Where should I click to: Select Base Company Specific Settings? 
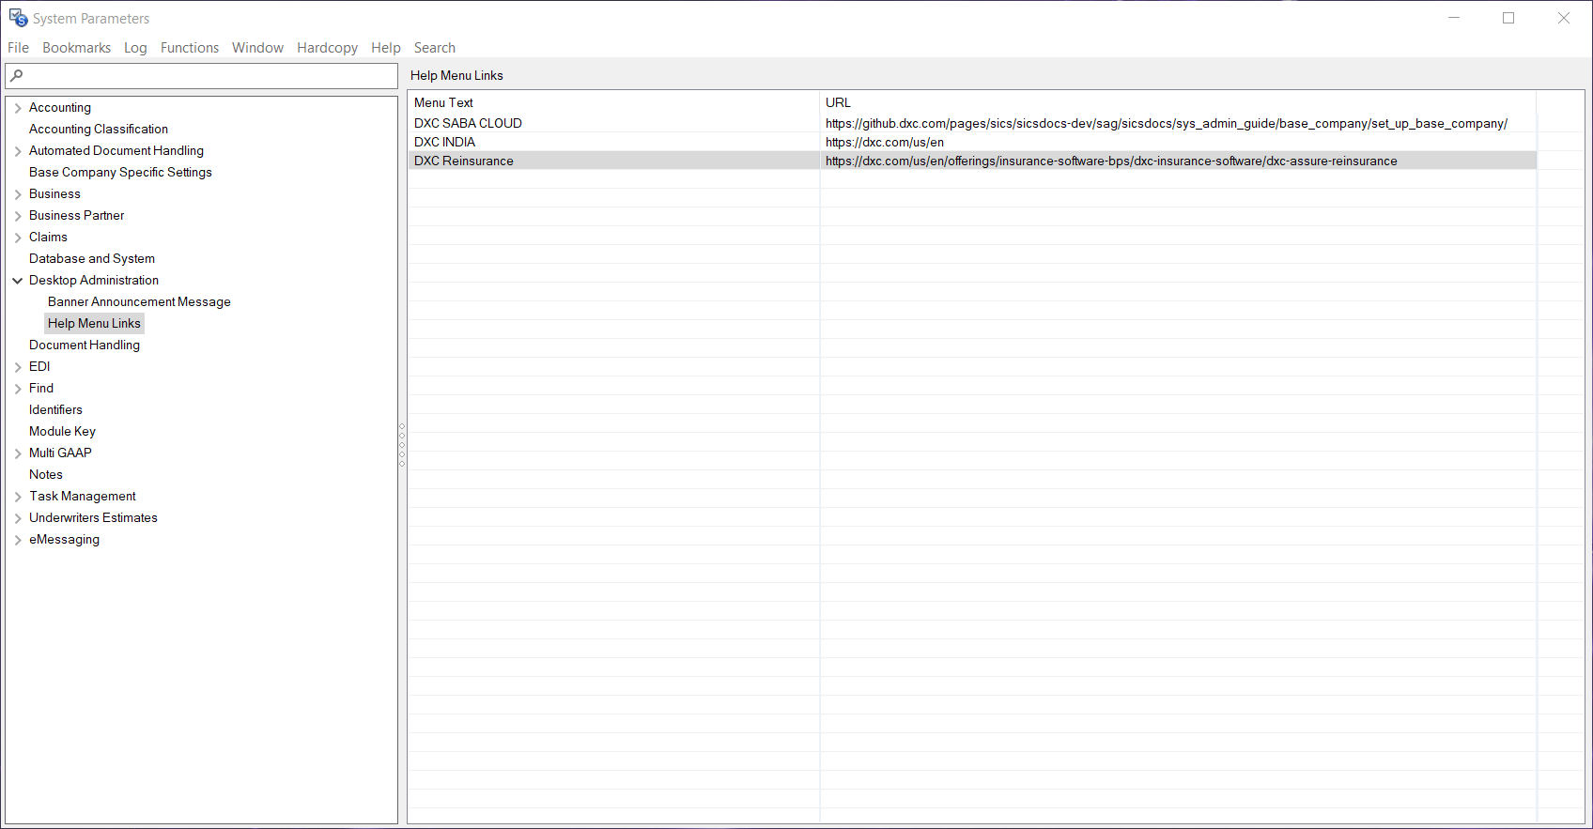tap(120, 173)
